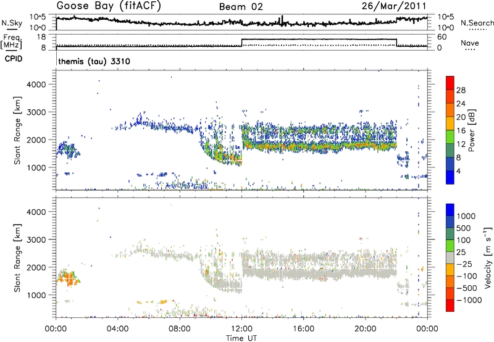Click the '20:00' time axis label
Viewport: 494px width, 342px height.
tap(366, 329)
